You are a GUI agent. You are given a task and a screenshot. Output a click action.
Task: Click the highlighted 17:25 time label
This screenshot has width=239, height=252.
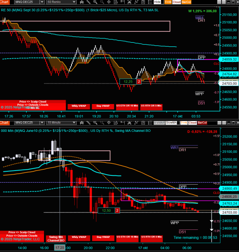pos(60,248)
